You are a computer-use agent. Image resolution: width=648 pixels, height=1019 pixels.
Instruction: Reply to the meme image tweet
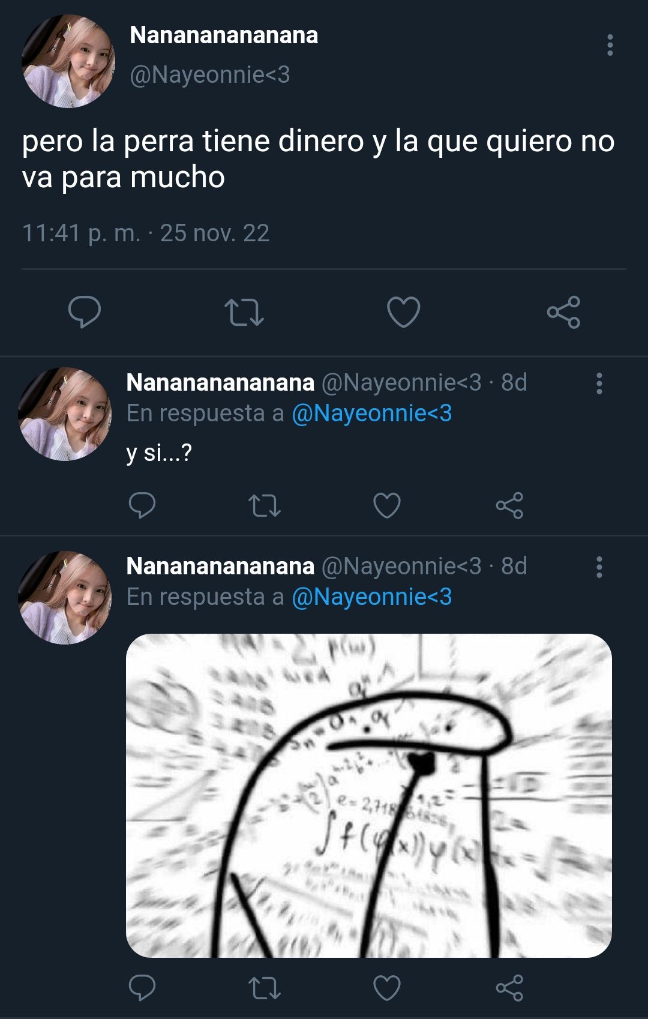click(142, 988)
